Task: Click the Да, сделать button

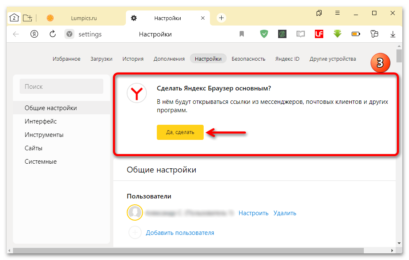Action: (180, 132)
